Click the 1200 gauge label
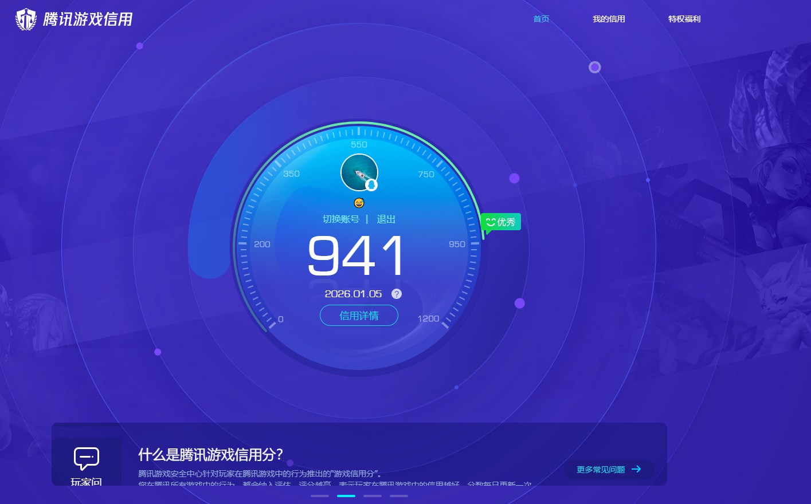 click(x=428, y=318)
